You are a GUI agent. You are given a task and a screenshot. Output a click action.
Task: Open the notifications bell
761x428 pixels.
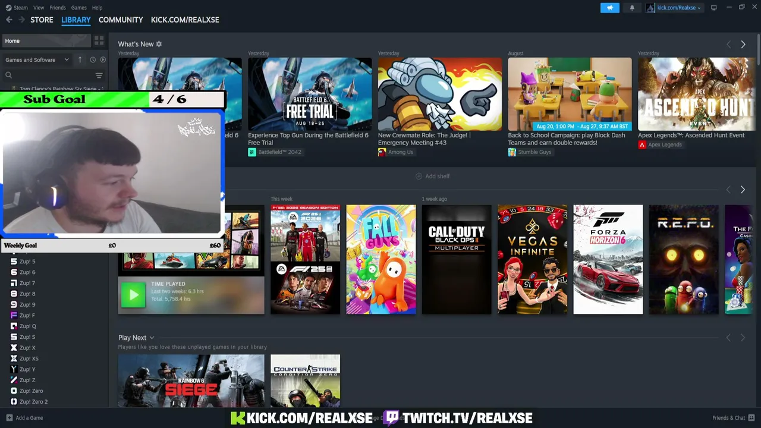[x=632, y=8]
